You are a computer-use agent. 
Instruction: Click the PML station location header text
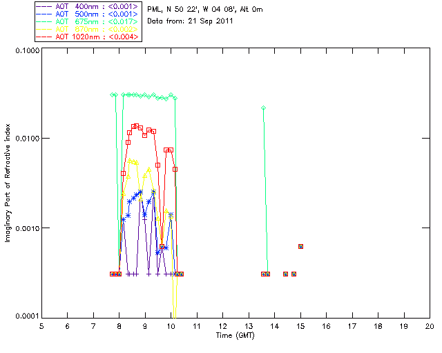click(205, 9)
